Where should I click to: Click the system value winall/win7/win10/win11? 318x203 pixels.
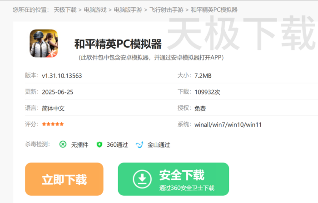[x=228, y=124]
